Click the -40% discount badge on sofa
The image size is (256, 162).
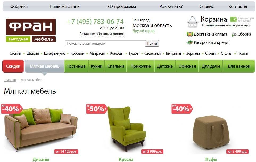[x=12, y=109]
